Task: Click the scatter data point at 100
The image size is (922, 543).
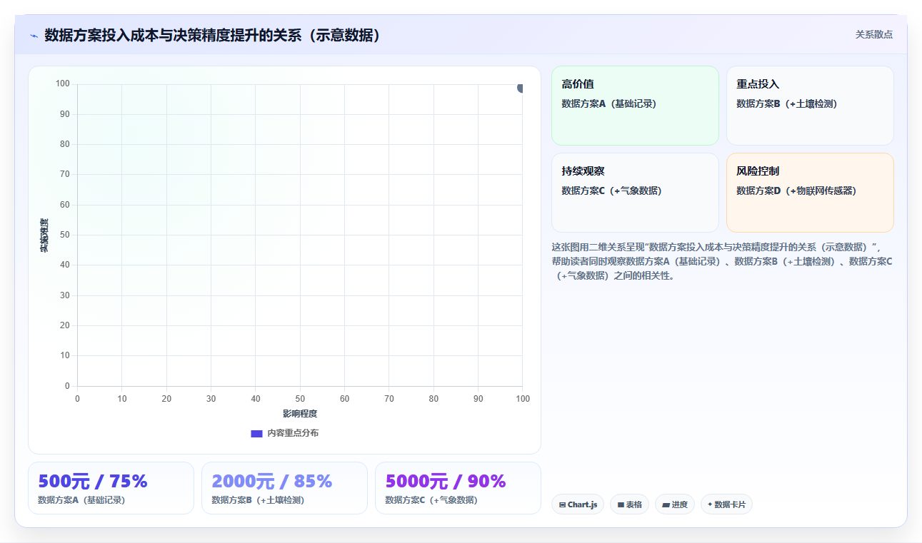Action: pos(521,87)
